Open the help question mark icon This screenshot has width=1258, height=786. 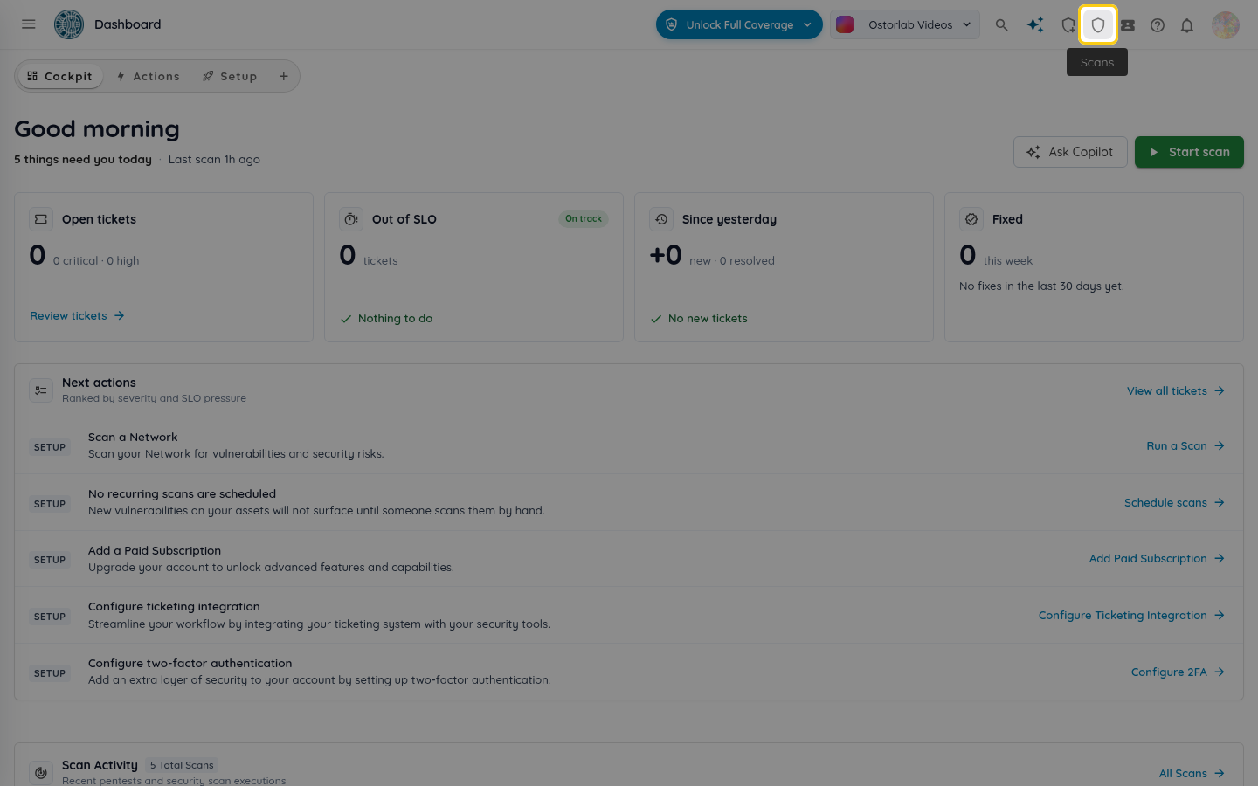(1158, 25)
